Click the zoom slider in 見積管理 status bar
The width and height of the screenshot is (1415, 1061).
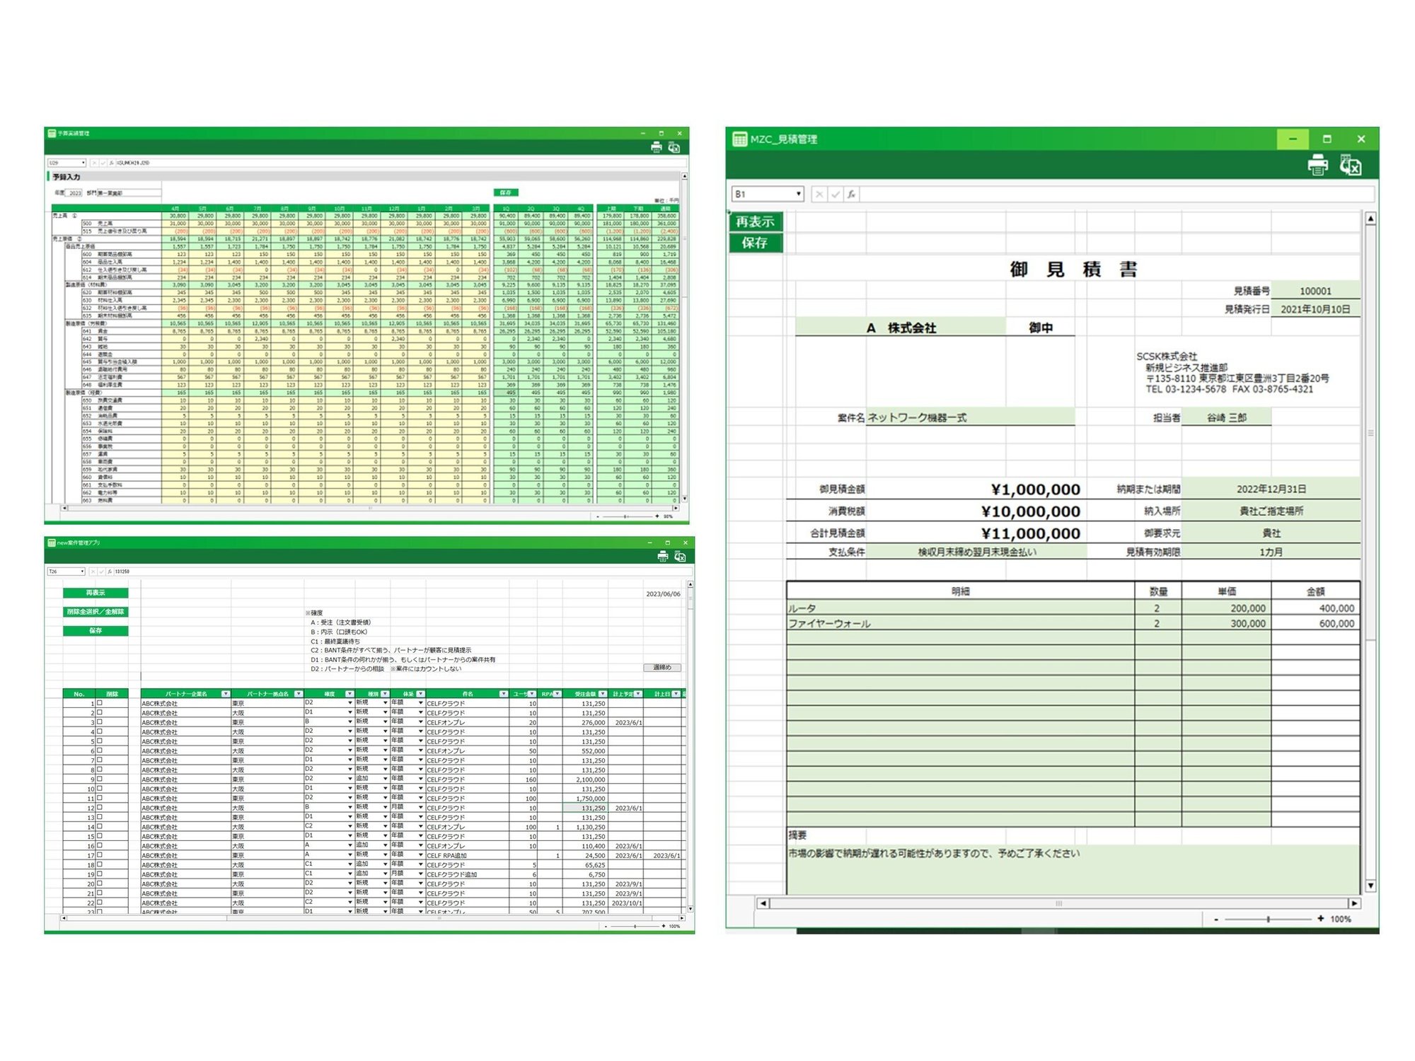(1268, 919)
